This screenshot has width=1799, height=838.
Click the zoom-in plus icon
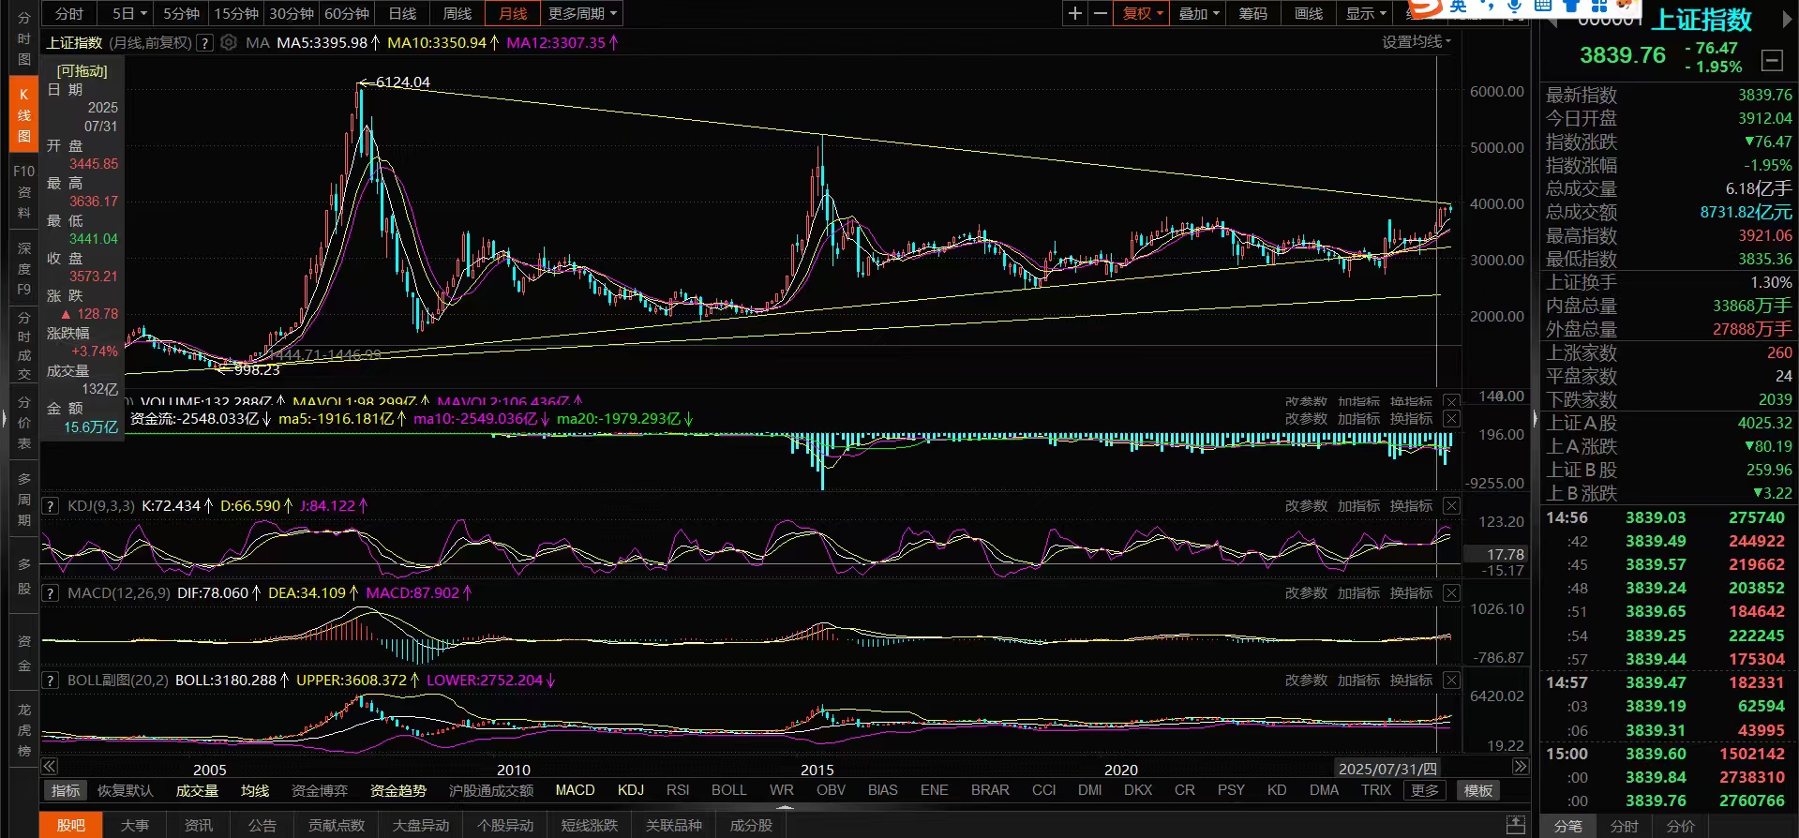pos(1075,13)
